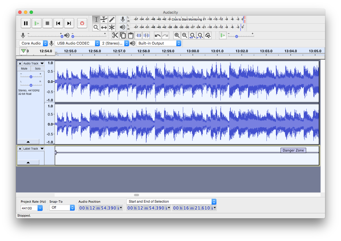This screenshot has width=341, height=241.
Task: Skip to End of the project
Action: coord(69,23)
